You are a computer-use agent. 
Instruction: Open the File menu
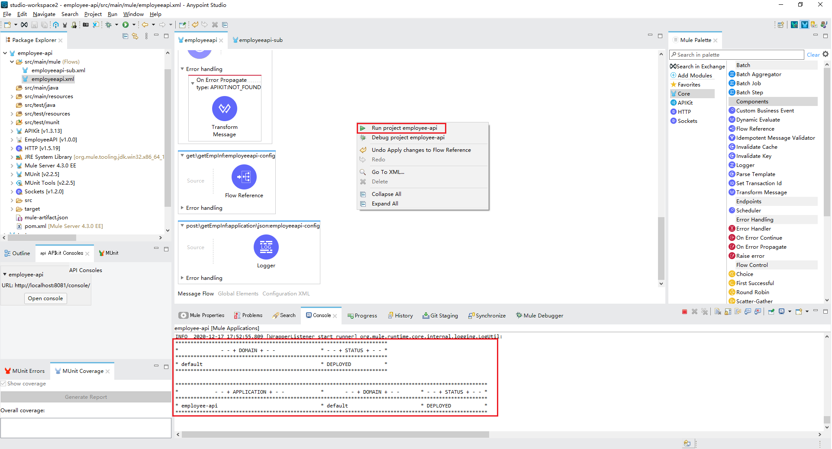click(x=7, y=14)
